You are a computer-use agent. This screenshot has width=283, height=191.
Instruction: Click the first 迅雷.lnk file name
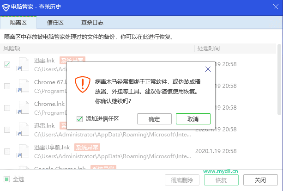(44, 60)
